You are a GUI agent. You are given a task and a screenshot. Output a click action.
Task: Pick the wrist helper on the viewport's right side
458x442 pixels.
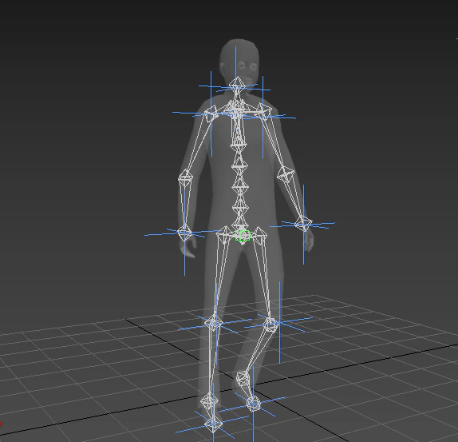(304, 224)
